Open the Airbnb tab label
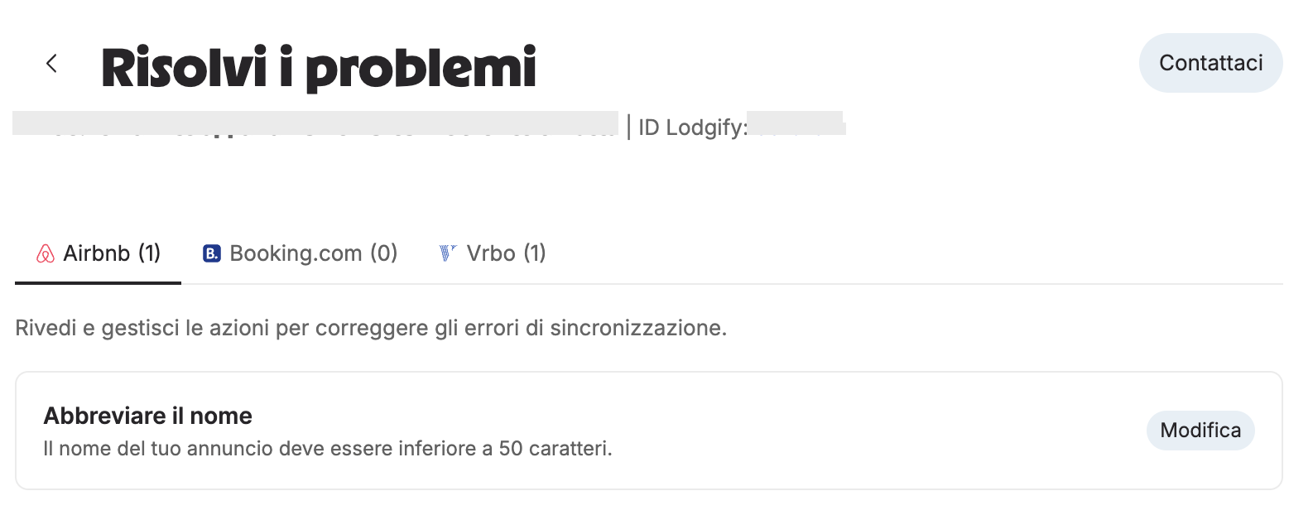The height and width of the screenshot is (515, 1313). [x=99, y=253]
